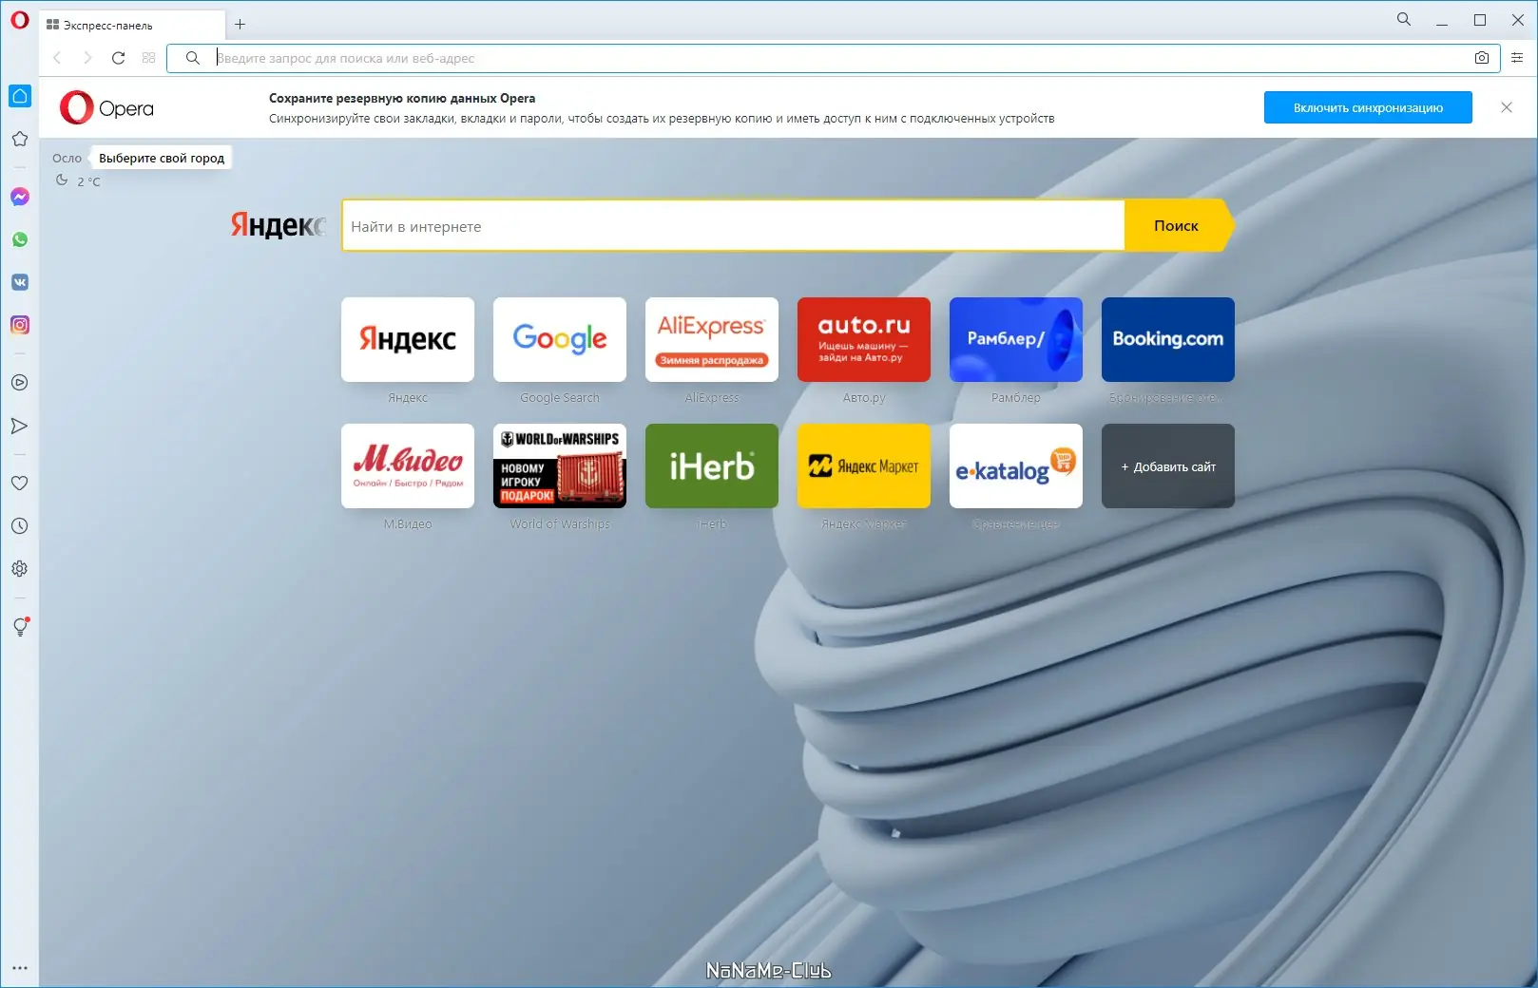Image resolution: width=1538 pixels, height=988 pixels.
Task: Open a new tab with plus button
Action: [x=240, y=25]
